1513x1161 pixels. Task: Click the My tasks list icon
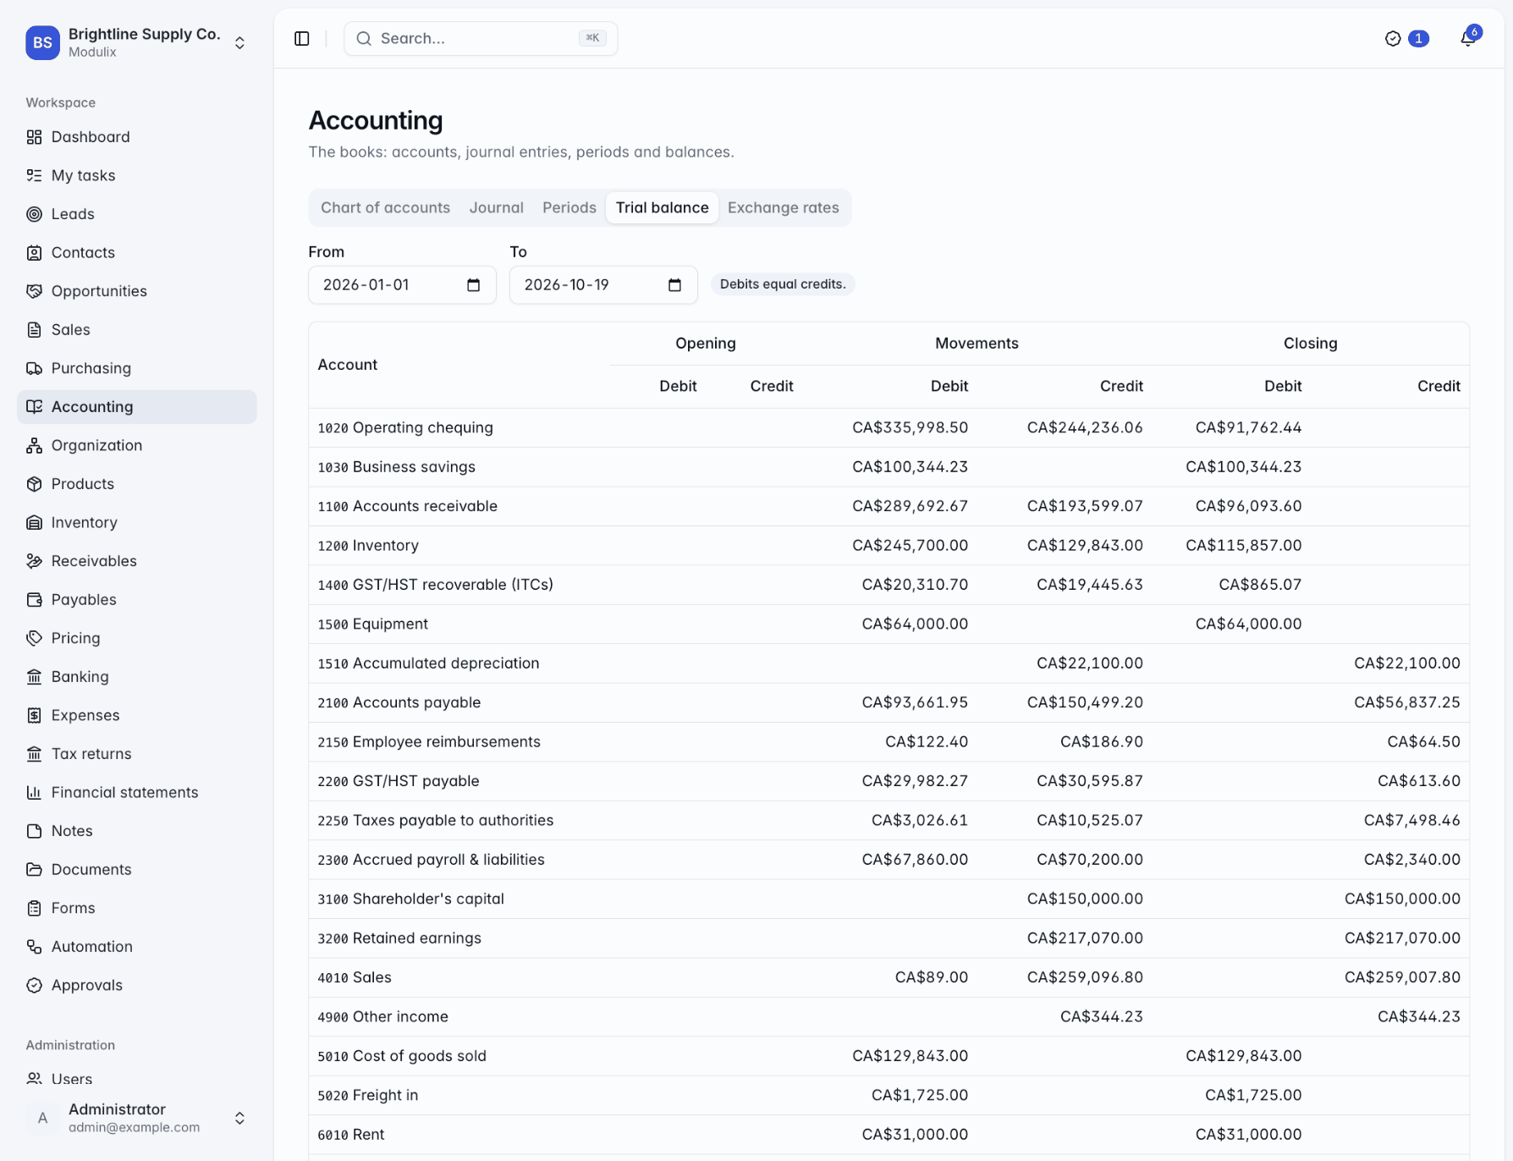click(34, 175)
